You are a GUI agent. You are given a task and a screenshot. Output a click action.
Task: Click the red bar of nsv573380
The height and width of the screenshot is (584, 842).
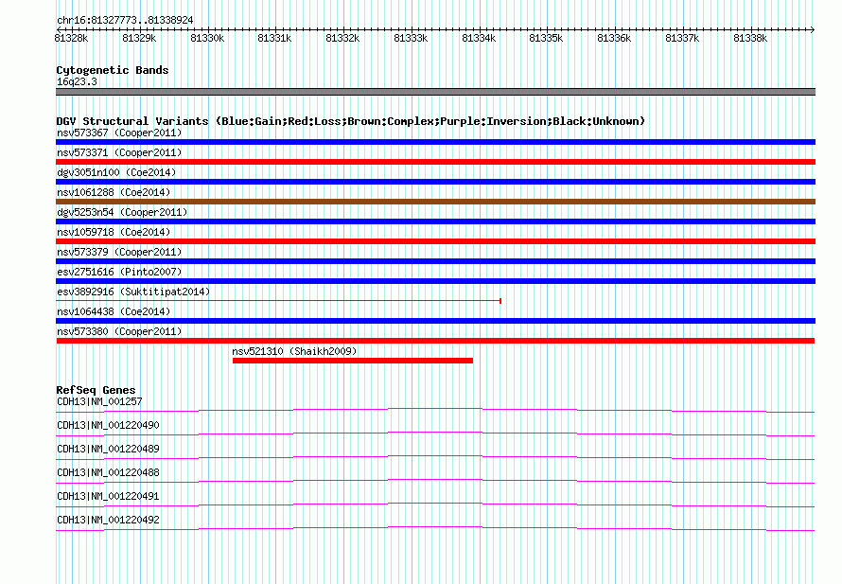coord(435,341)
